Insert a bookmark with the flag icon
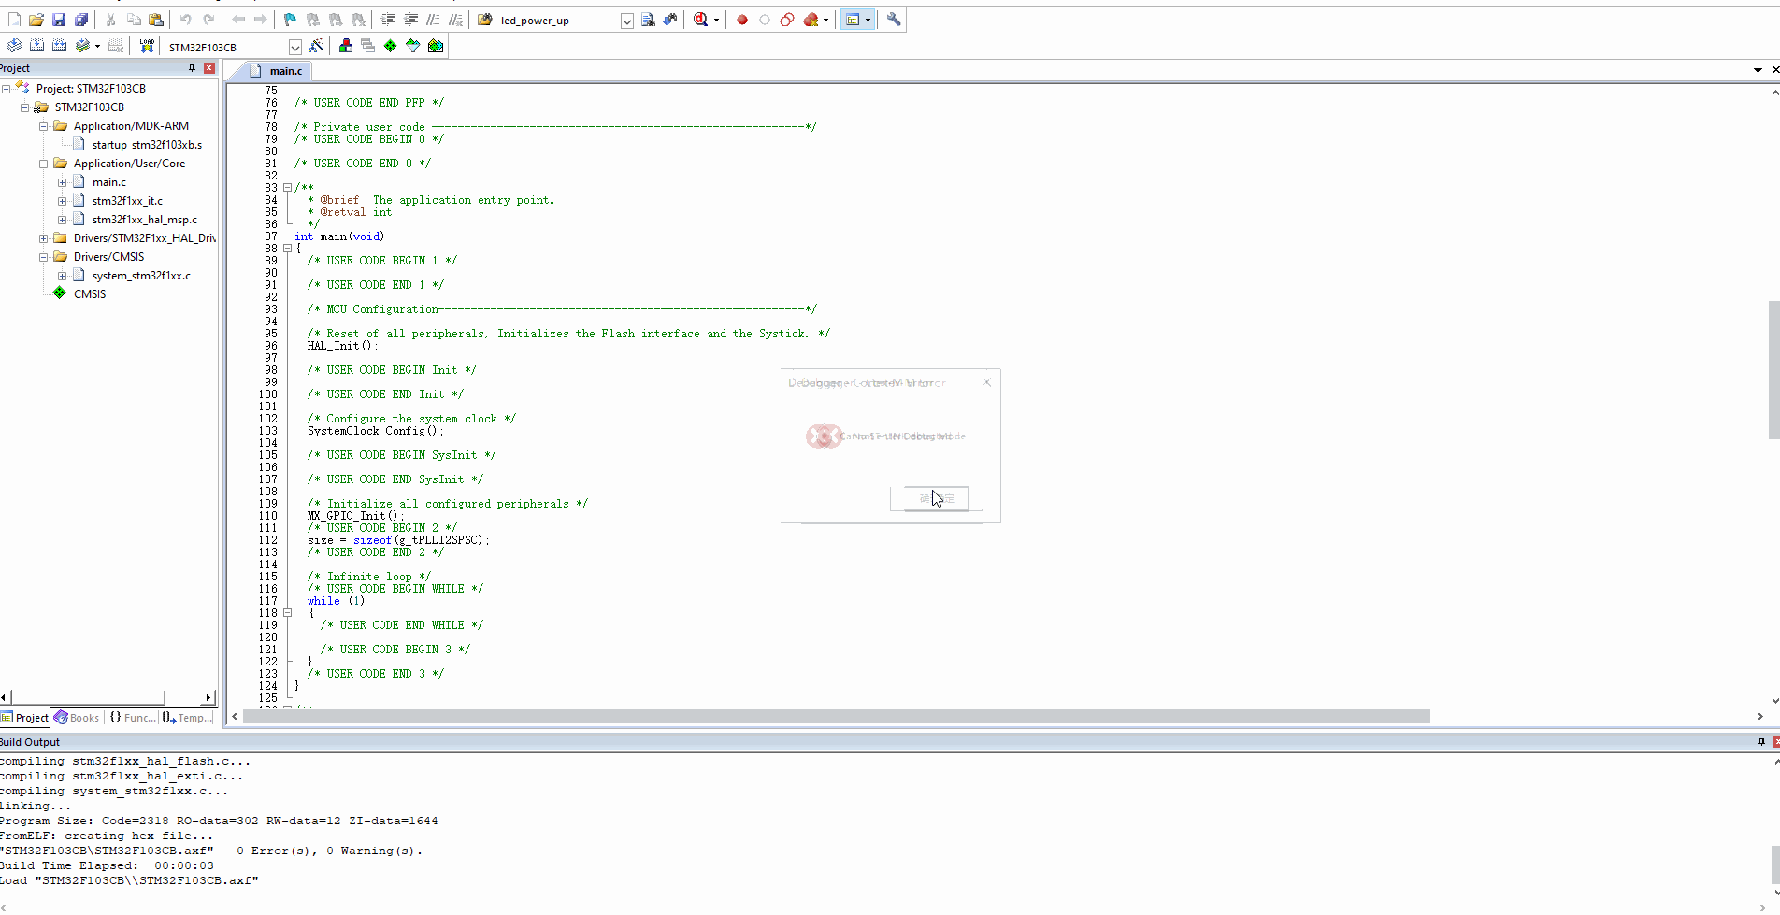 pyautogui.click(x=290, y=20)
